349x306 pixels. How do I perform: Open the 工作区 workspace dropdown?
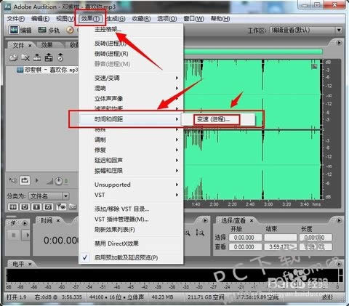pyautogui.click(x=306, y=30)
